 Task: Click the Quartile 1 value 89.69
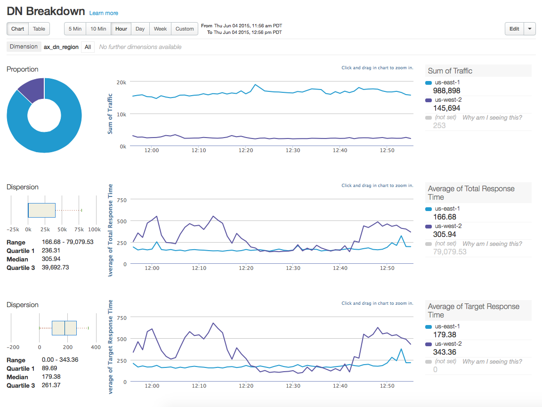click(49, 368)
